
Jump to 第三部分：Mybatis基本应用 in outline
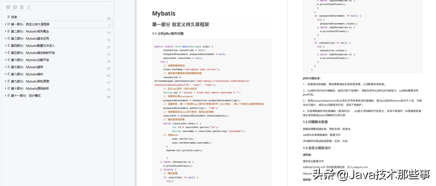coord(30,38)
